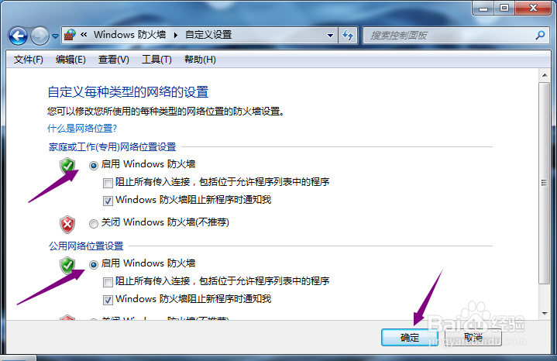557x361 pixels.
Task: Maximize the firewall settings window
Action: [x=504, y=9]
